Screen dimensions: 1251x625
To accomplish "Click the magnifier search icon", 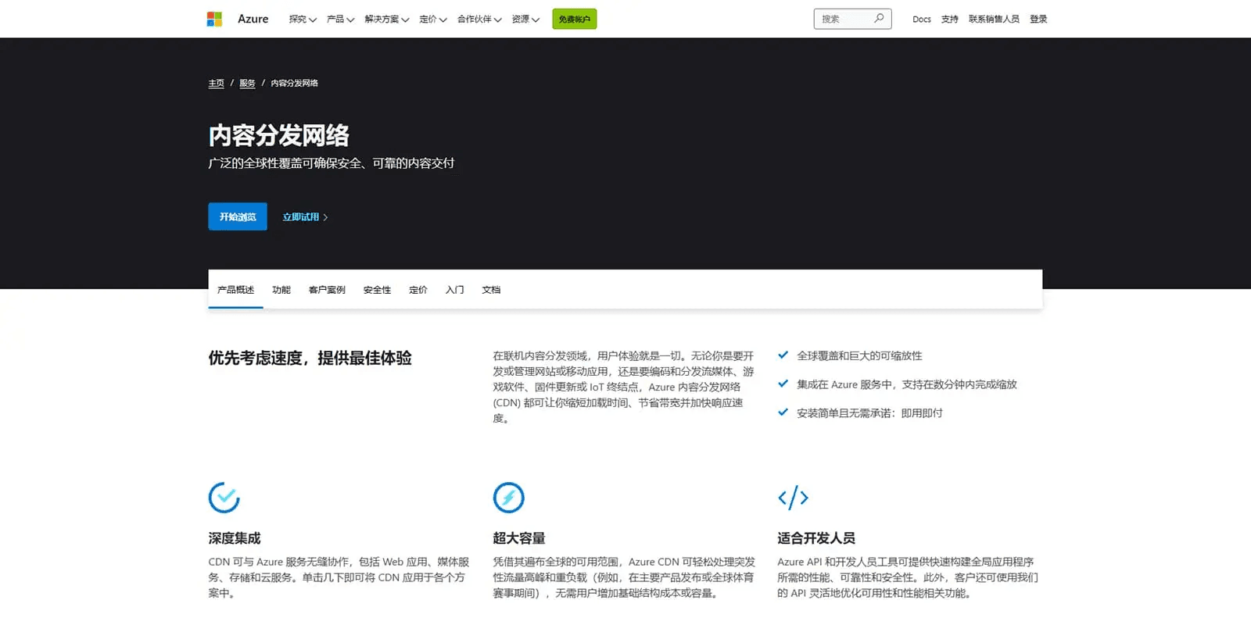I will [879, 18].
